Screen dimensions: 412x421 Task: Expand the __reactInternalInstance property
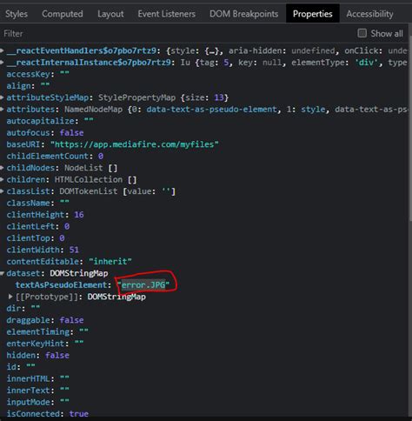click(x=2, y=63)
